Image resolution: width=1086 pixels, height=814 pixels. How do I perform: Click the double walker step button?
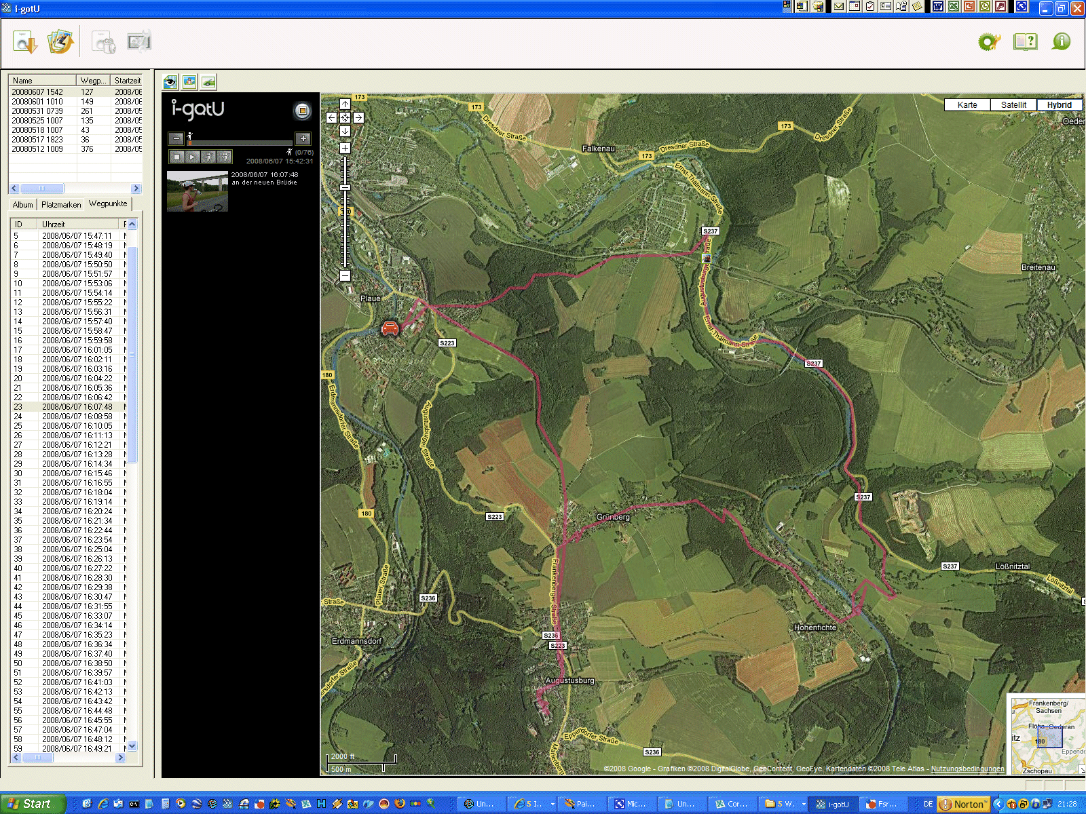pos(225,157)
